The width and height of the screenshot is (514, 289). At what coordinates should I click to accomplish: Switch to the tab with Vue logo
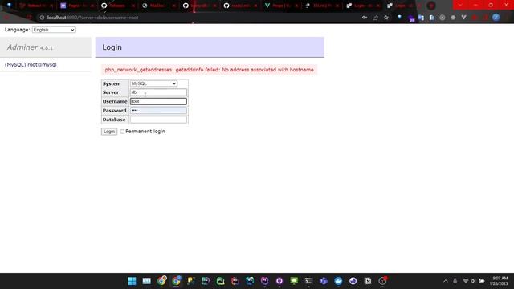(x=281, y=6)
